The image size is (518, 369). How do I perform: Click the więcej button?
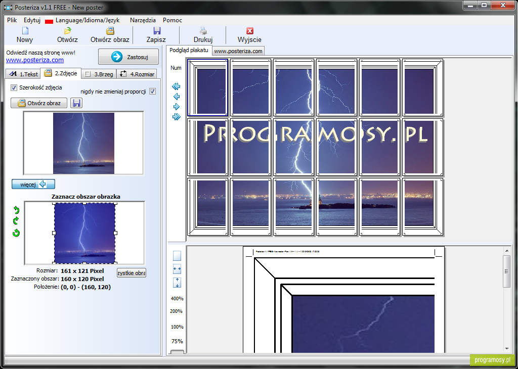click(x=33, y=184)
